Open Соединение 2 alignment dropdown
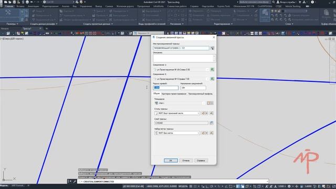The width and height of the screenshot is (336, 189). [207, 79]
